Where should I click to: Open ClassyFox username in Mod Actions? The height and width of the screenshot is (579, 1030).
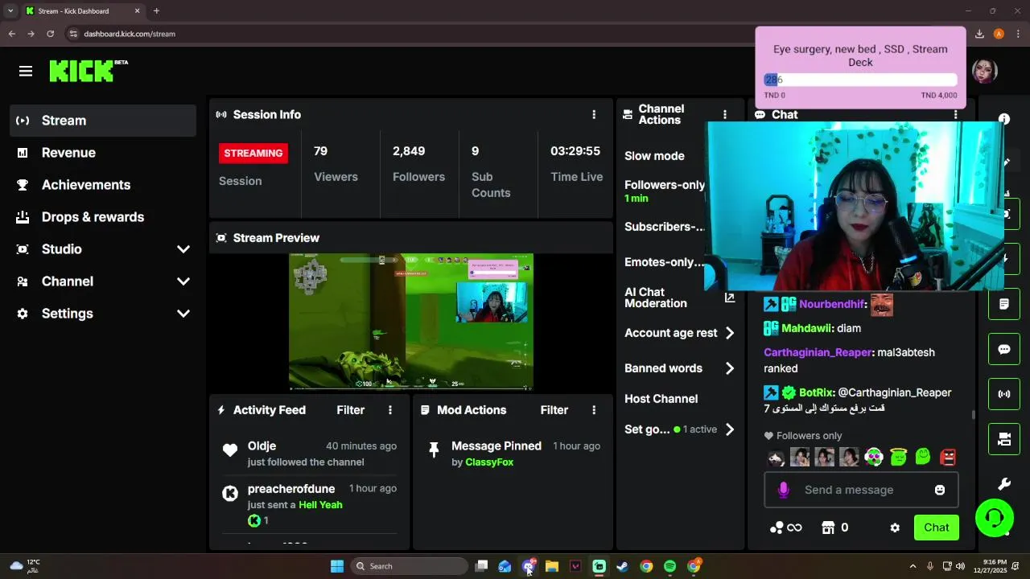tap(489, 462)
